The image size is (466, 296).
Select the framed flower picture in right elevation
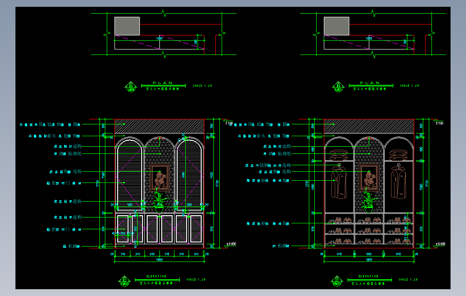[369, 177]
